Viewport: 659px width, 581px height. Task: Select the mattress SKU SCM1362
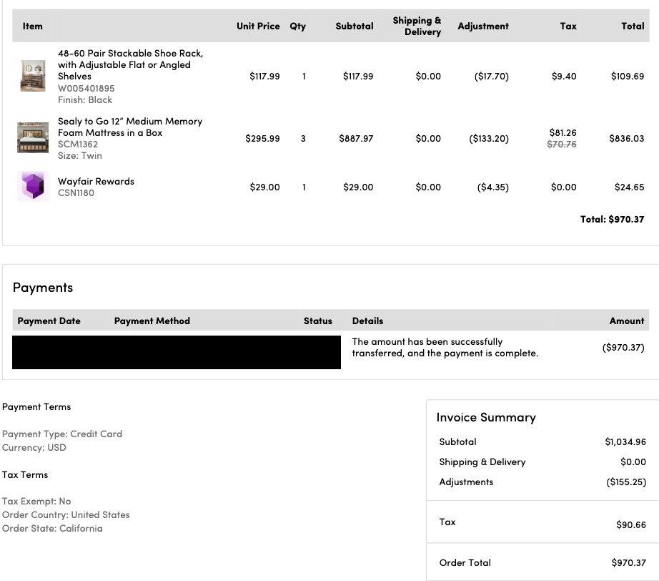tap(78, 144)
